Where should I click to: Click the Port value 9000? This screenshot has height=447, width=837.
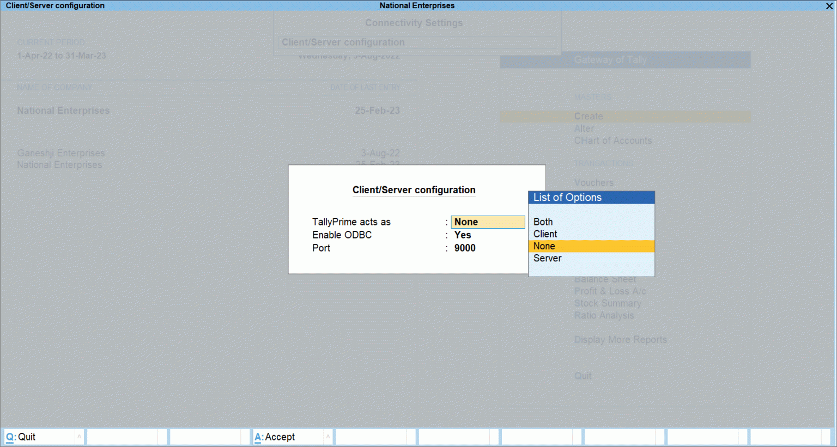point(464,248)
